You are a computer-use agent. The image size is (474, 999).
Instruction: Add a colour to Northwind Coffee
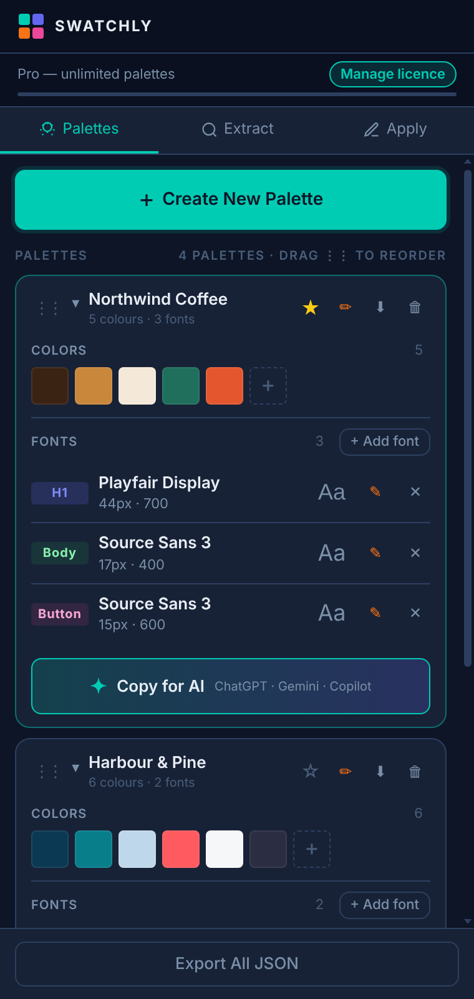pos(268,386)
